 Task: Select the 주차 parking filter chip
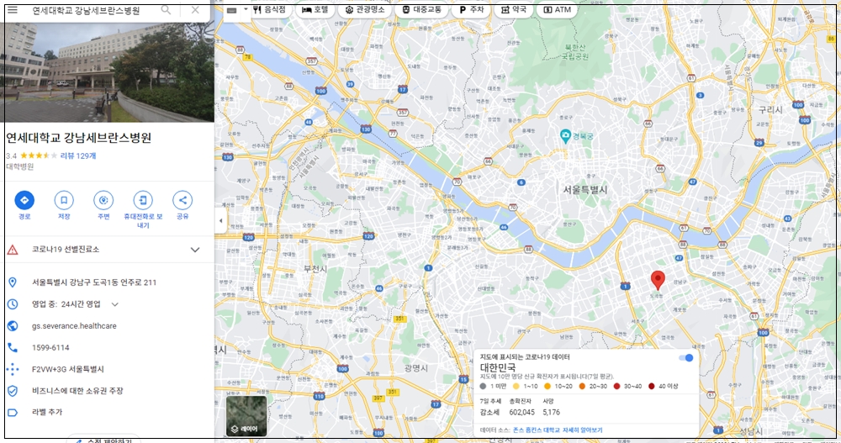point(471,9)
